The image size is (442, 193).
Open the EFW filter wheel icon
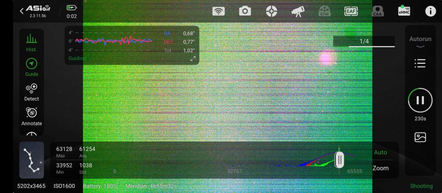[x=324, y=11]
